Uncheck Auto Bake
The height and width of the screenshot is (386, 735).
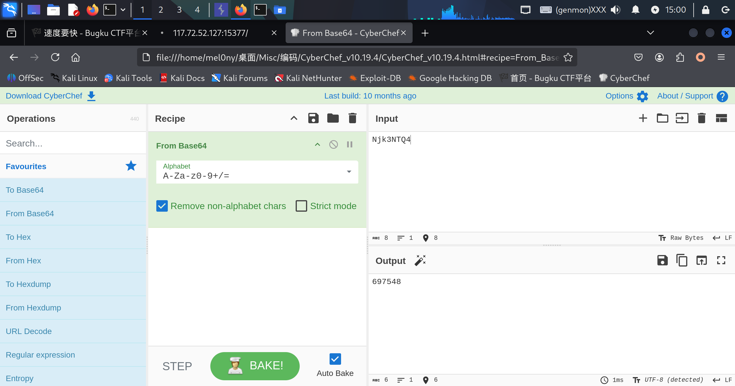[x=335, y=359]
